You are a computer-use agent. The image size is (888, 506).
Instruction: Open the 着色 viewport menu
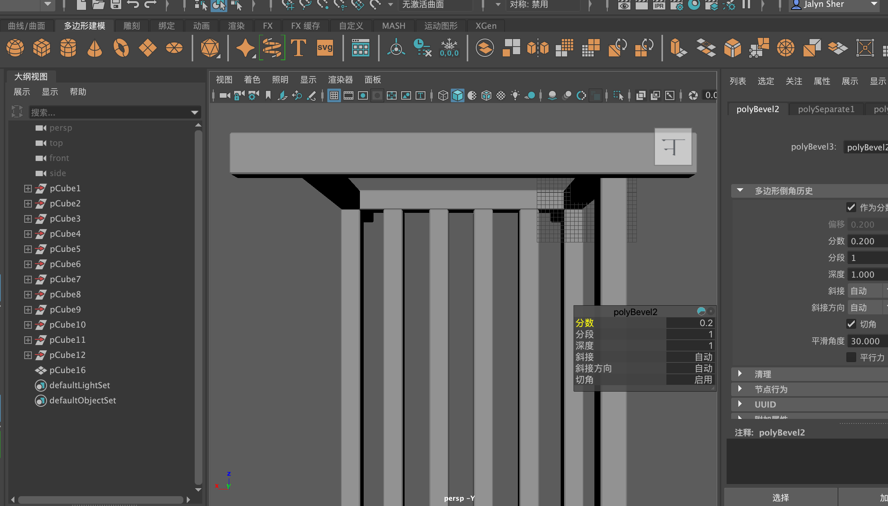coord(252,80)
